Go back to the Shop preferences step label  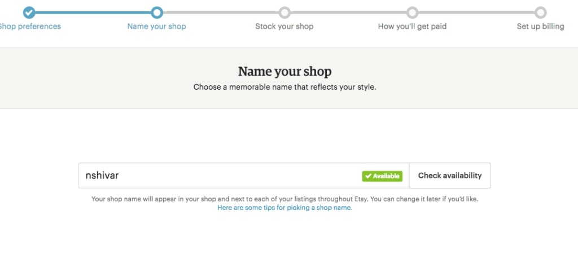point(30,27)
